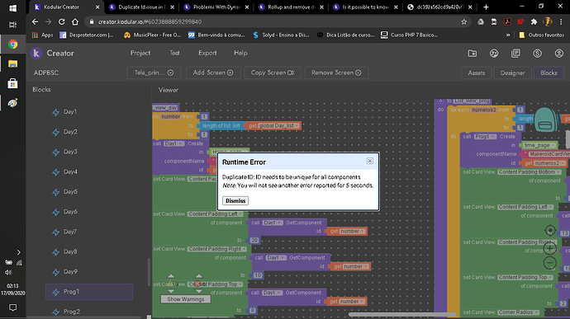Center the workspace with the target icon
The height and width of the screenshot is (319, 570).
tap(550, 230)
